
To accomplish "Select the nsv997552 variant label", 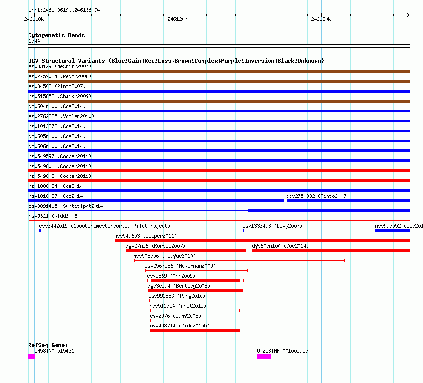I will (399, 226).
